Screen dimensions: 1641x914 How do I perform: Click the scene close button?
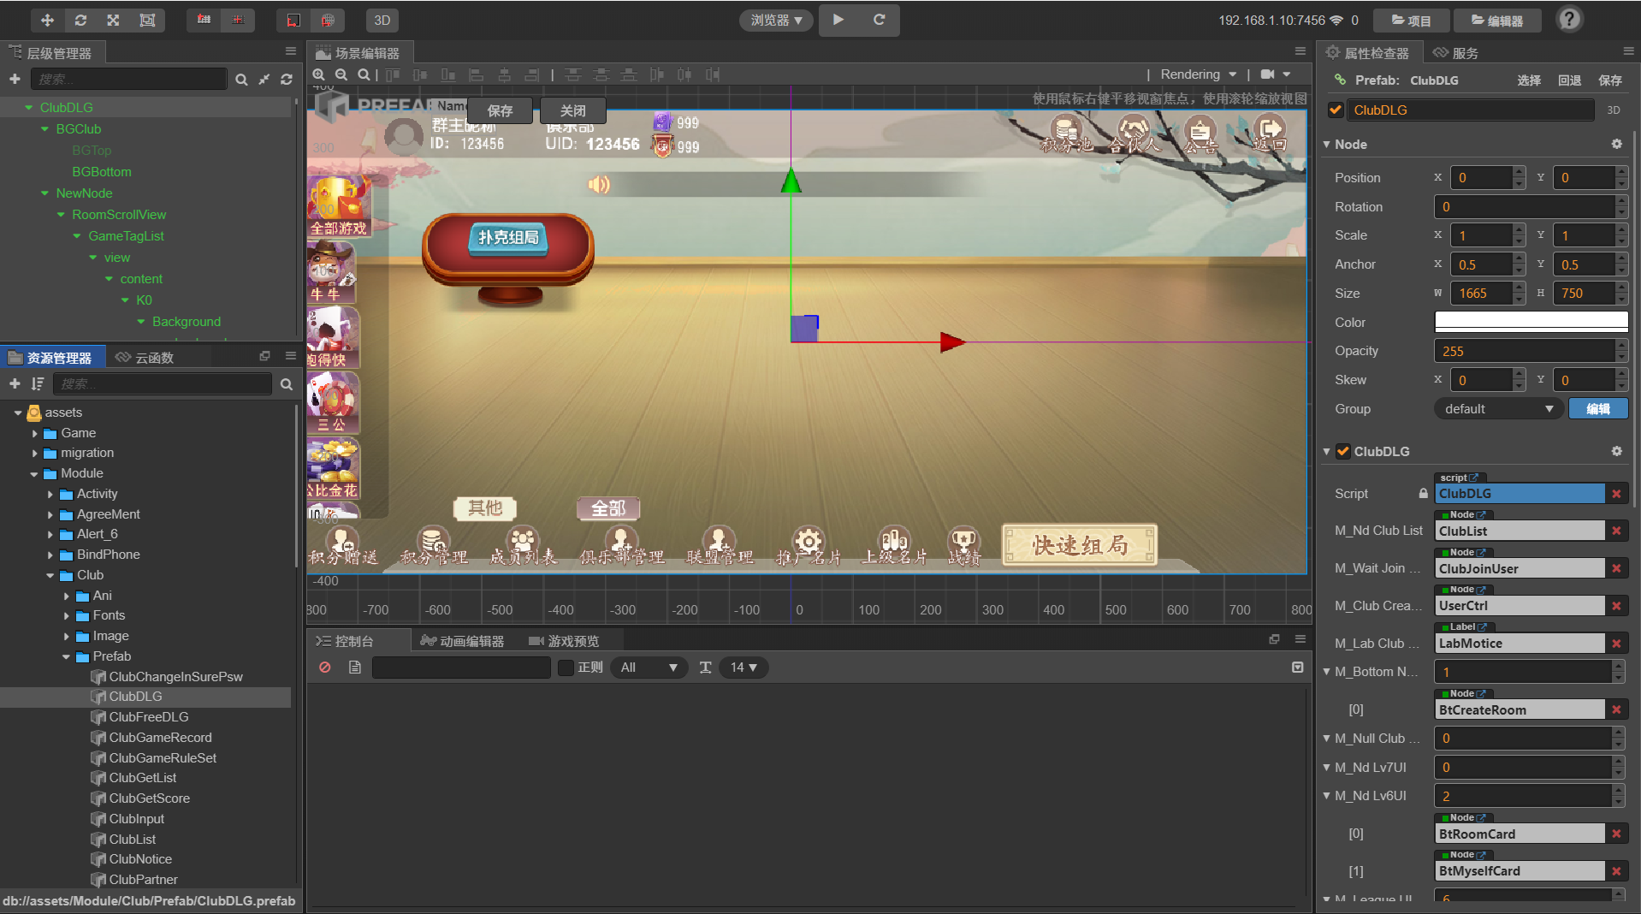click(x=572, y=110)
